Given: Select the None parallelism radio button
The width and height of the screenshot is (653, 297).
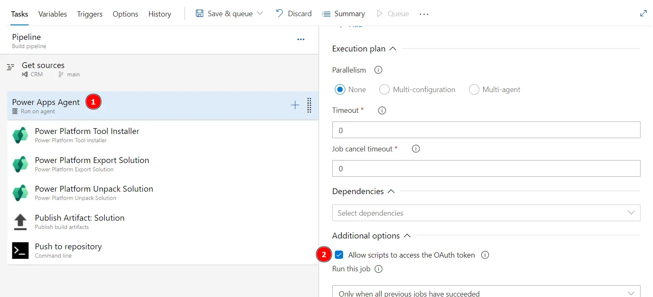Looking at the screenshot, I should point(340,90).
